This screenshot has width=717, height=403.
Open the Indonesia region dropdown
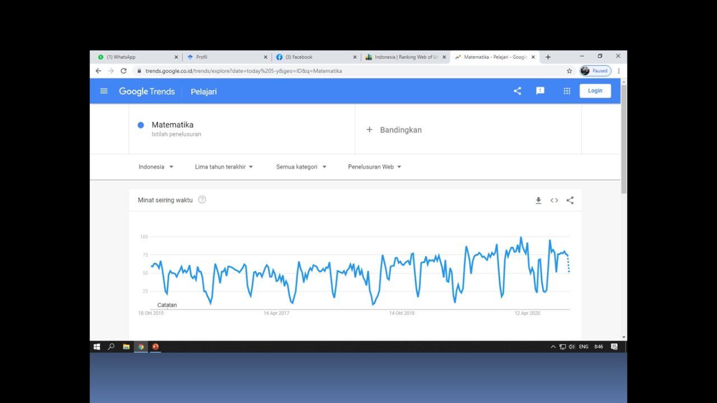tap(156, 166)
